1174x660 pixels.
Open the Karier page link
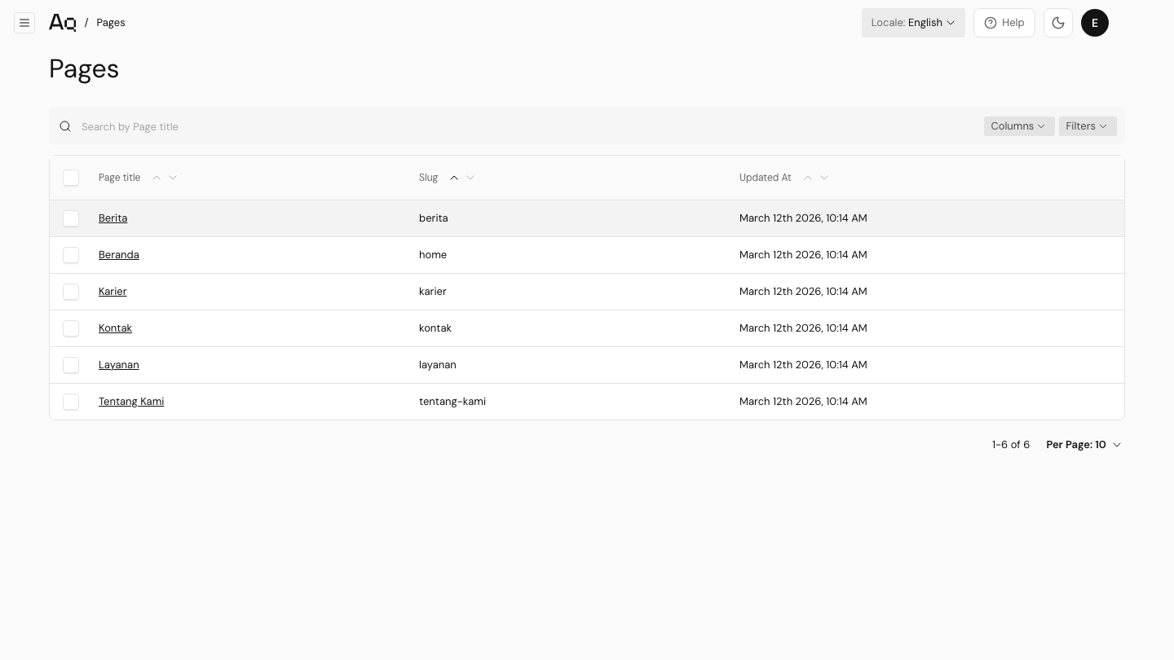(113, 292)
